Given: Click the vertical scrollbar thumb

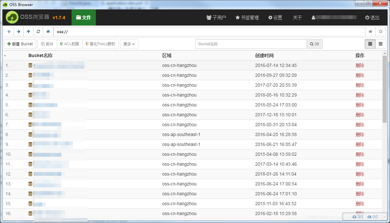Looking at the screenshot, I should click(x=385, y=90).
